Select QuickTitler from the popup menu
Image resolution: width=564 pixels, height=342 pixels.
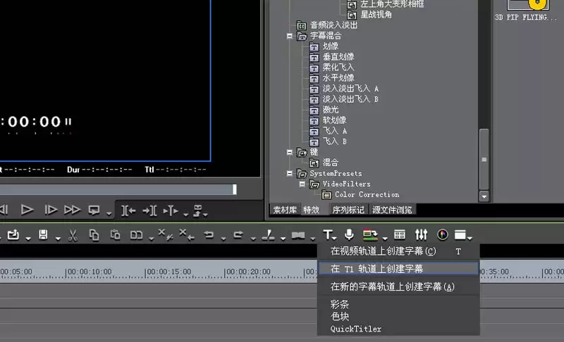click(356, 329)
